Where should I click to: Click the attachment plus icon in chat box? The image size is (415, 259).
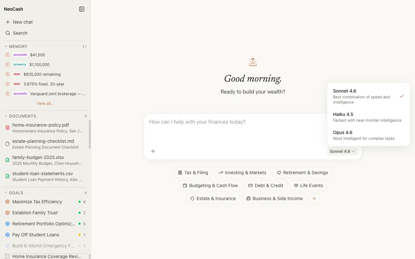[x=153, y=151]
